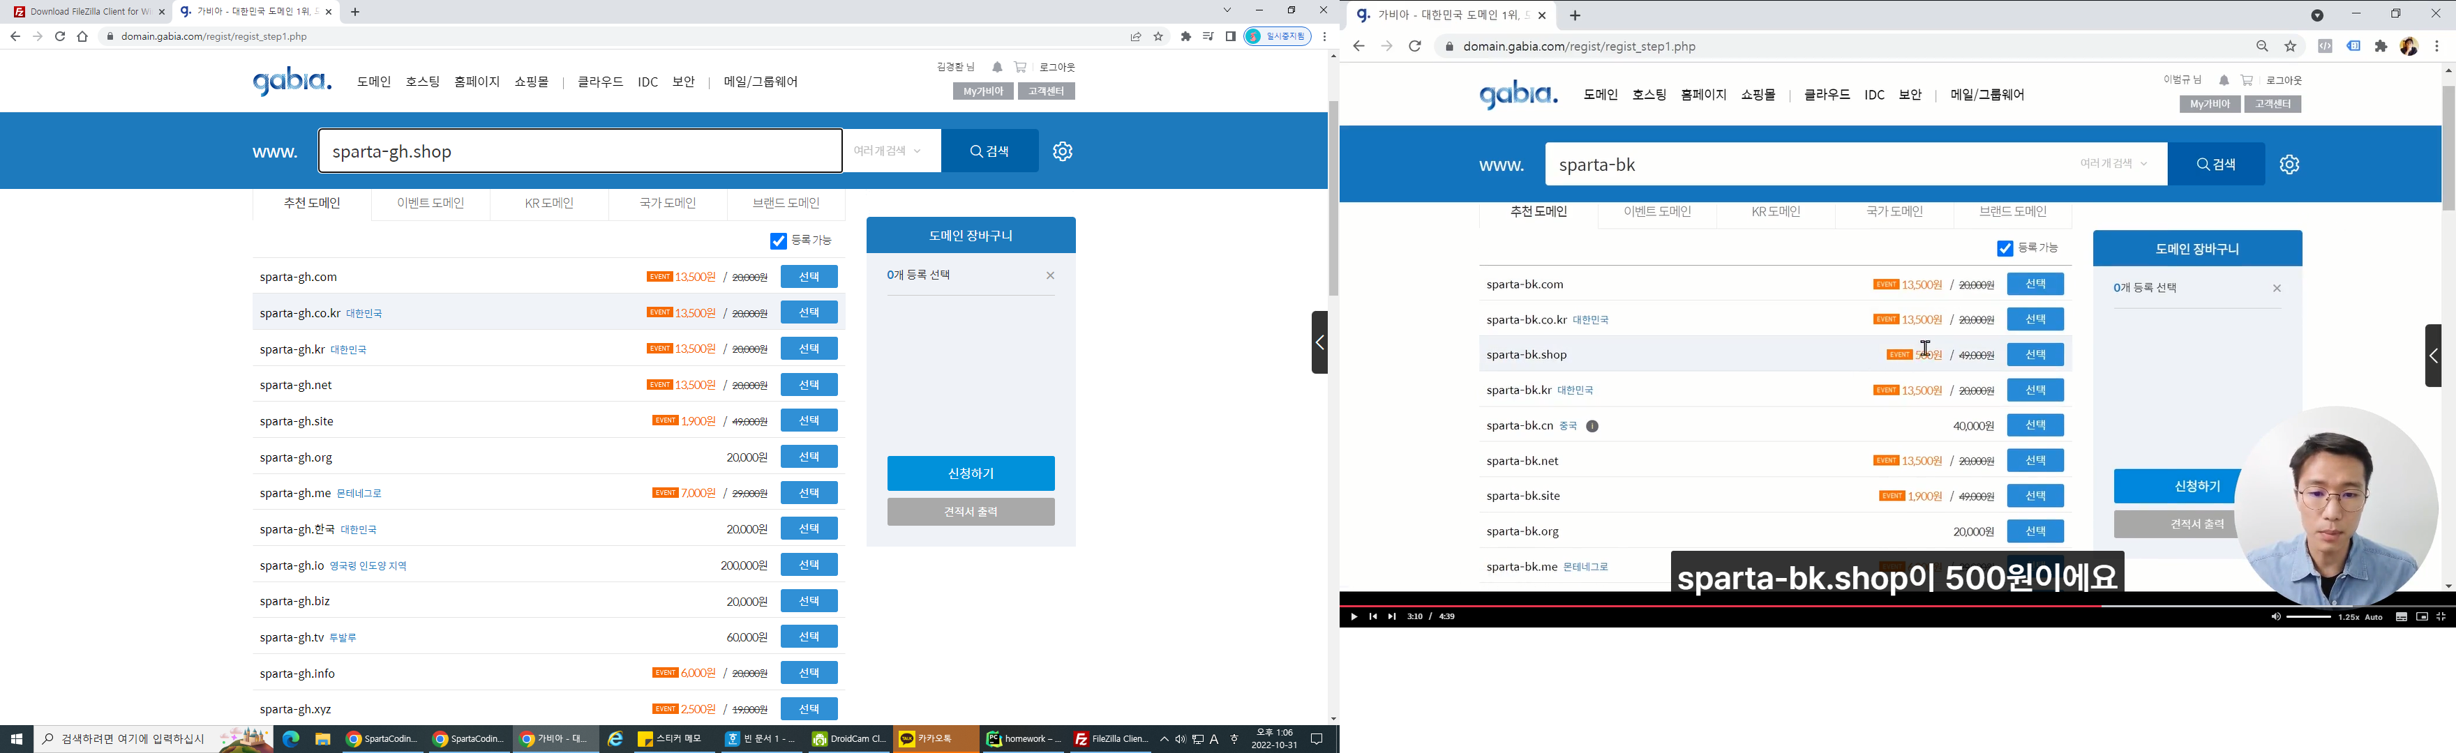This screenshot has height=753, width=2456.
Task: Open 메일/그룹웨어 menu on sparta-gh page
Action: (x=760, y=82)
